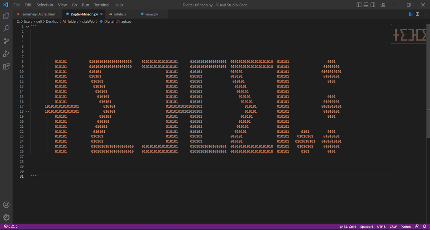Click the errors and warnings status indicator
Image resolution: width=430 pixels, height=230 pixels.
[x=10, y=227]
